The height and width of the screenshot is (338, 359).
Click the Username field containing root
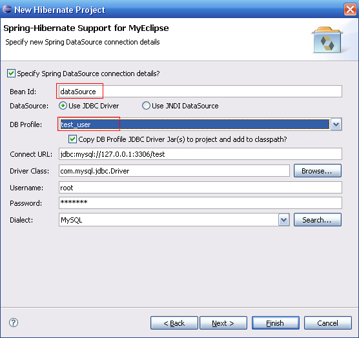[x=200, y=188]
